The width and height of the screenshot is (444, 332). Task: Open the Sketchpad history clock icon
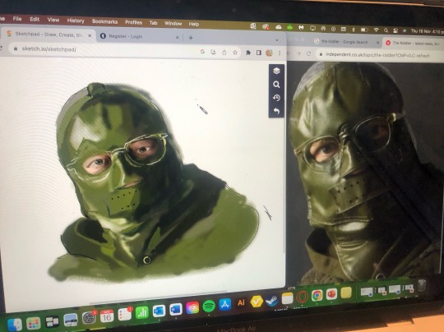276,98
